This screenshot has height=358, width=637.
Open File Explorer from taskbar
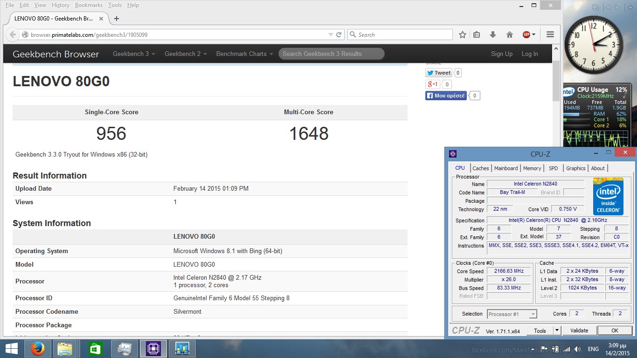pos(64,349)
